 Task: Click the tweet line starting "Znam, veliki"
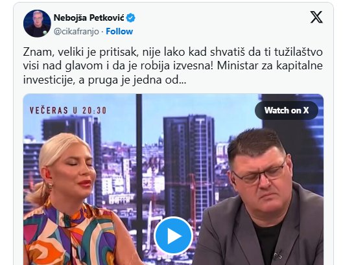click(x=173, y=52)
